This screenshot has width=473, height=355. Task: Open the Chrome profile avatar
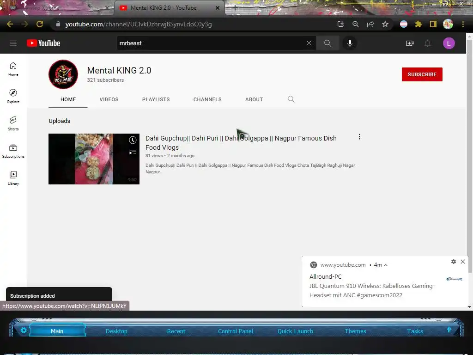click(448, 24)
